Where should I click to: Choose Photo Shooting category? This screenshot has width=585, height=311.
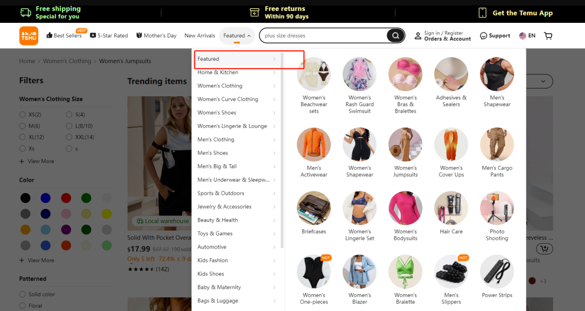point(497,216)
